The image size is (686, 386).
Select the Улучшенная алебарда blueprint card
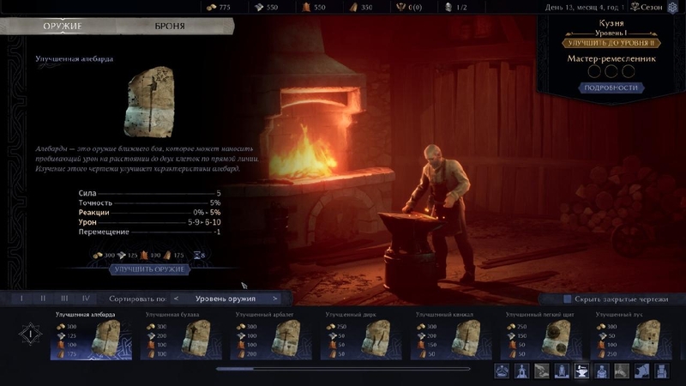91,335
